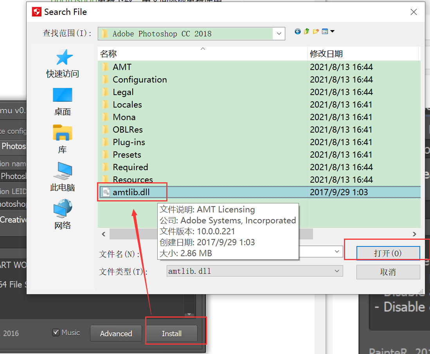Open This PC (此电脑) location

tap(63, 177)
